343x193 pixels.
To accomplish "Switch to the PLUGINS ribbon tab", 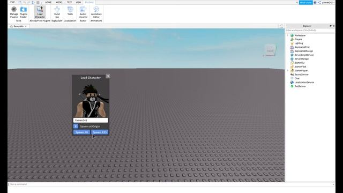I will tap(90, 2).
